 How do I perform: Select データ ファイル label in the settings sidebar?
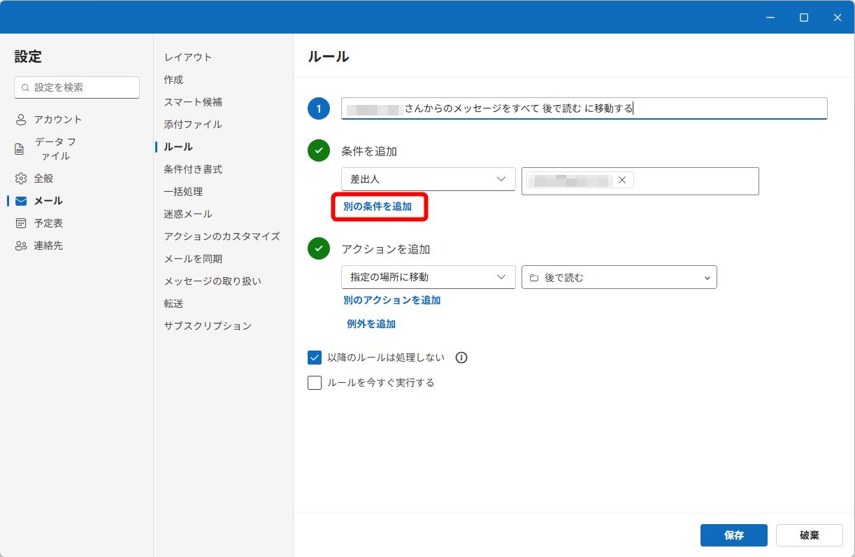pos(56,149)
